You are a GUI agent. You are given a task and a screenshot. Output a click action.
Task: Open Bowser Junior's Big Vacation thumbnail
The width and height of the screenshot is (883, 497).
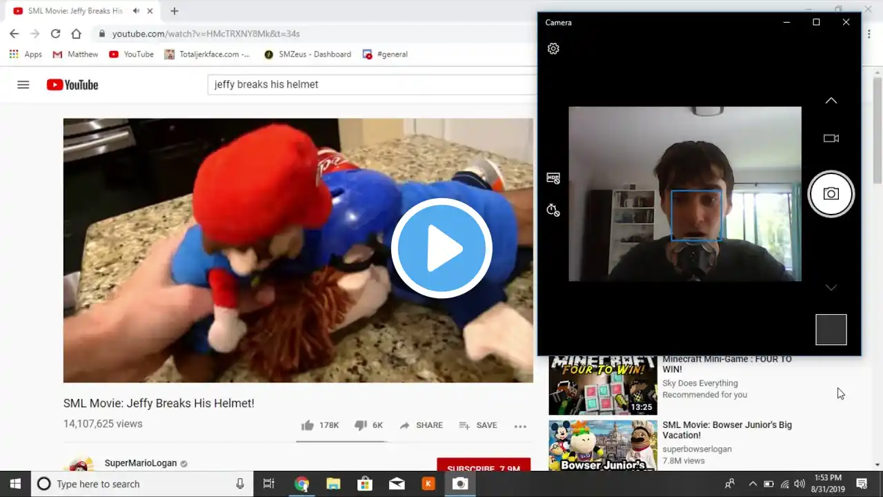(x=603, y=445)
